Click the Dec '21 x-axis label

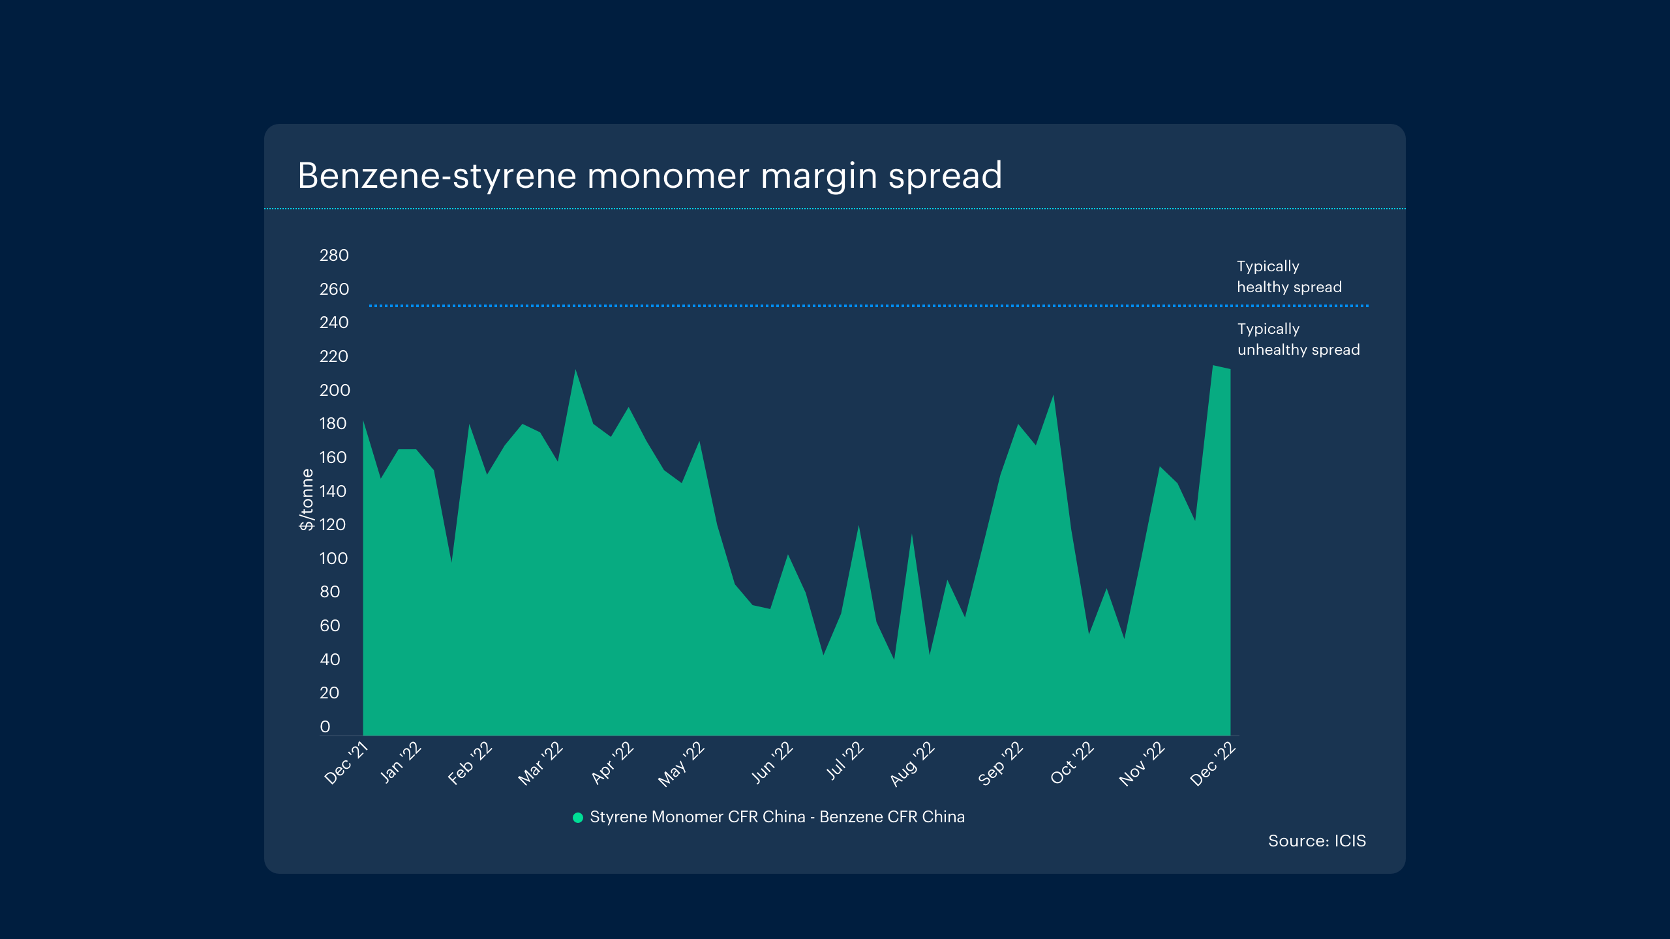(x=346, y=762)
